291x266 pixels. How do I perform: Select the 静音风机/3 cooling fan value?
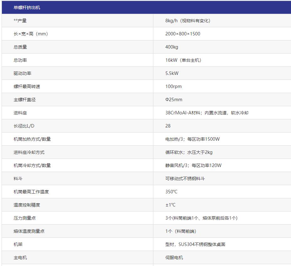(x=193, y=165)
